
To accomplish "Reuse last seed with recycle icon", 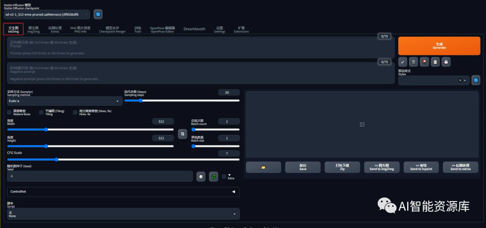I will (x=214, y=177).
